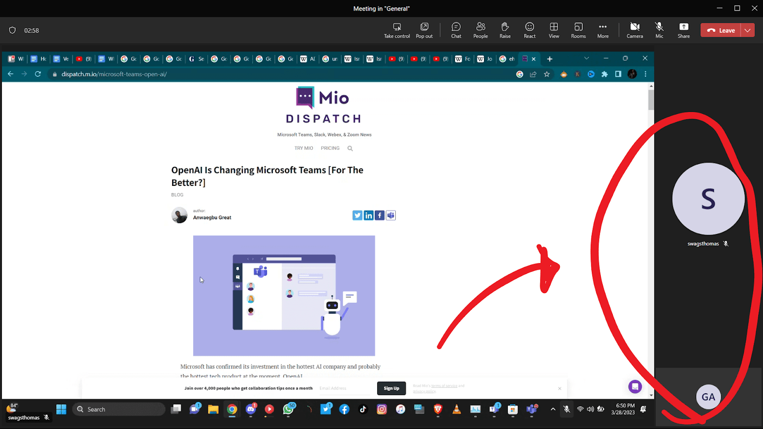763x429 pixels.
Task: Expand the Leave button dropdown arrow
Action: (x=748, y=30)
